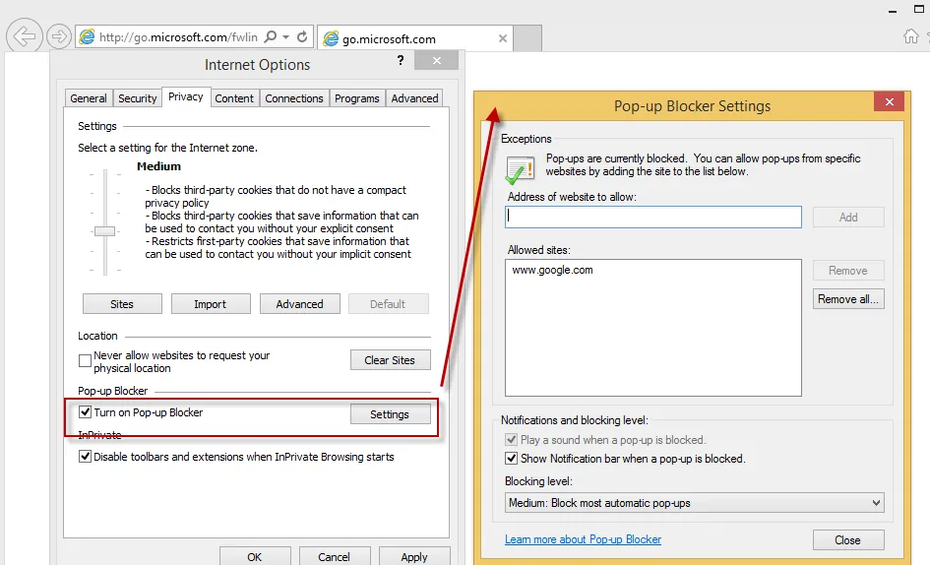Open the Connections tab
The image size is (930, 565).
pos(294,98)
